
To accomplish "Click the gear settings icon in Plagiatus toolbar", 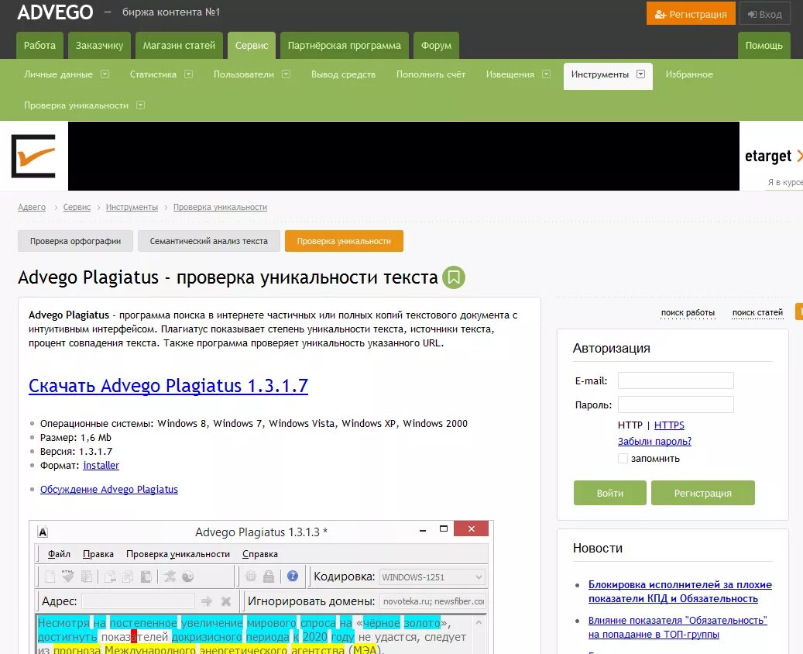I will coord(250,576).
